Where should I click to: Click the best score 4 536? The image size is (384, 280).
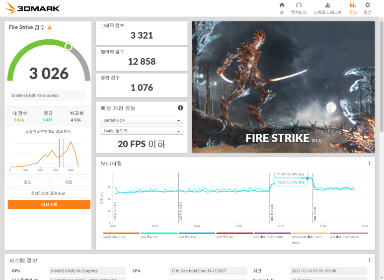pos(76,120)
